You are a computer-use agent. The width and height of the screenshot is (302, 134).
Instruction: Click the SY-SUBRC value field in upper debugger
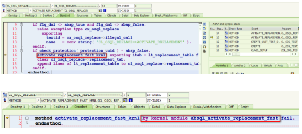143,6
